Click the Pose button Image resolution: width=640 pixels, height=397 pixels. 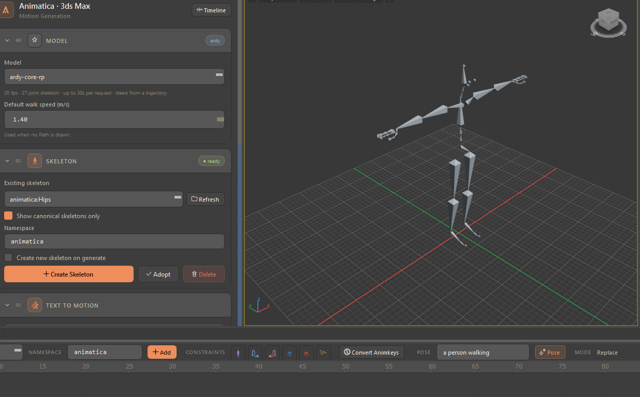point(550,352)
